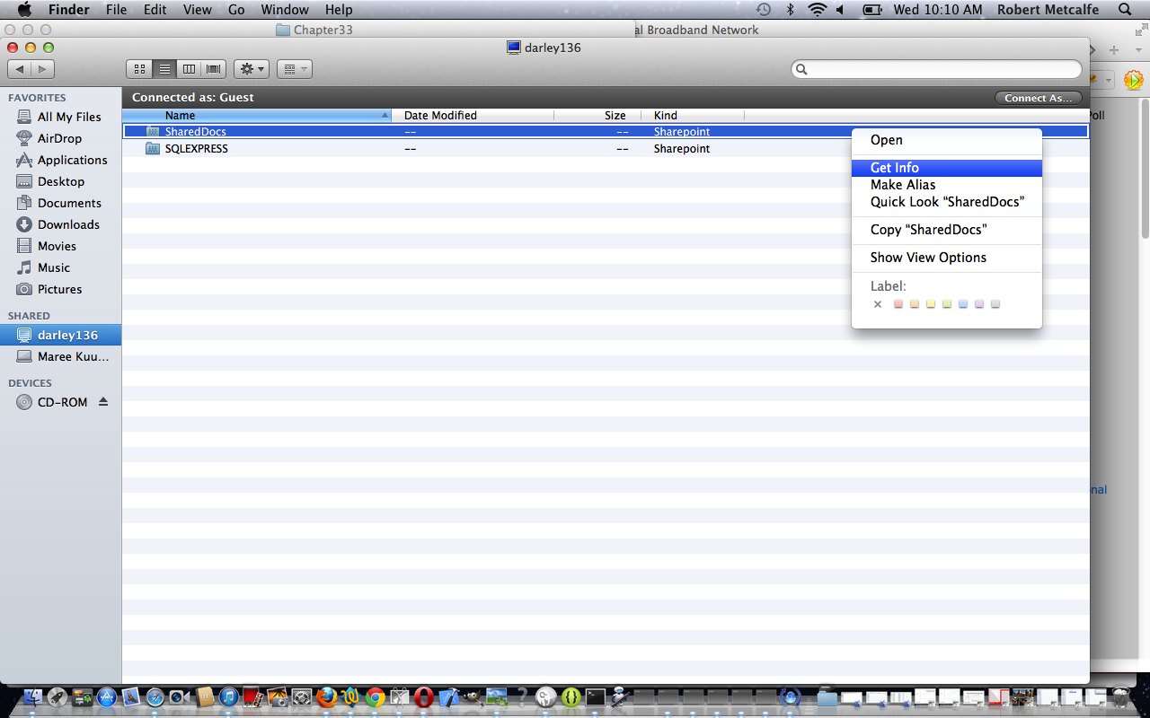Screen dimensions: 1150x718
Task: Open the item arrangement dropdown
Action: (x=294, y=69)
